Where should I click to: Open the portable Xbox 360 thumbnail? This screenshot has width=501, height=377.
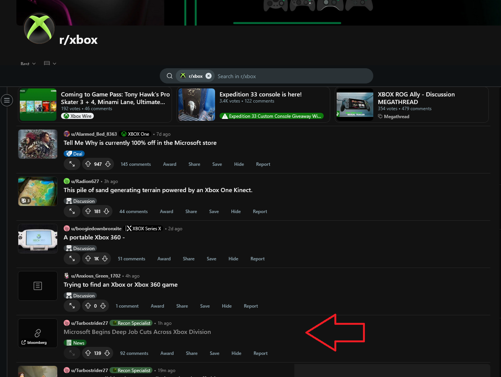(x=38, y=239)
